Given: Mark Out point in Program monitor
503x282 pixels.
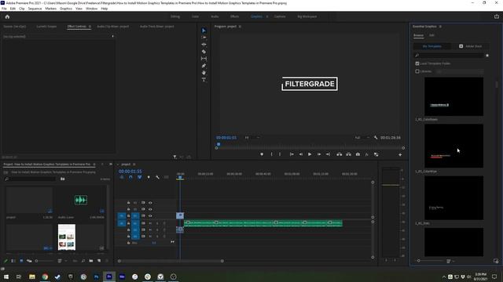Looking at the screenshot, I should click(x=280, y=154).
